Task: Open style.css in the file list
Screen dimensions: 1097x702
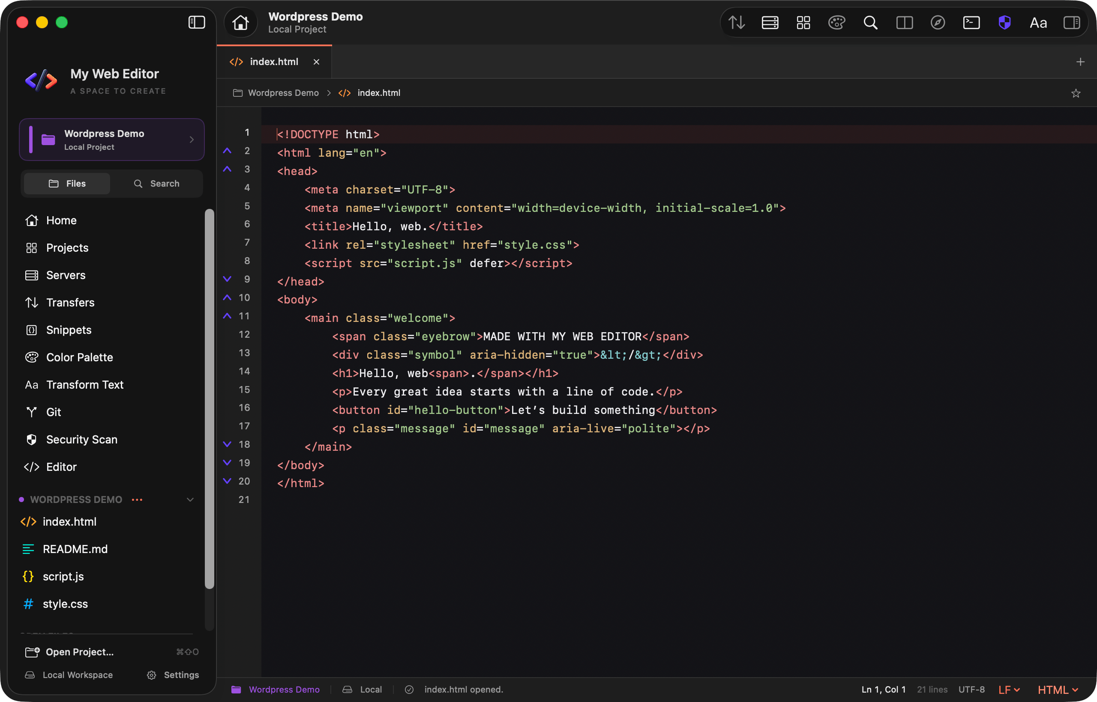Action: pos(65,604)
